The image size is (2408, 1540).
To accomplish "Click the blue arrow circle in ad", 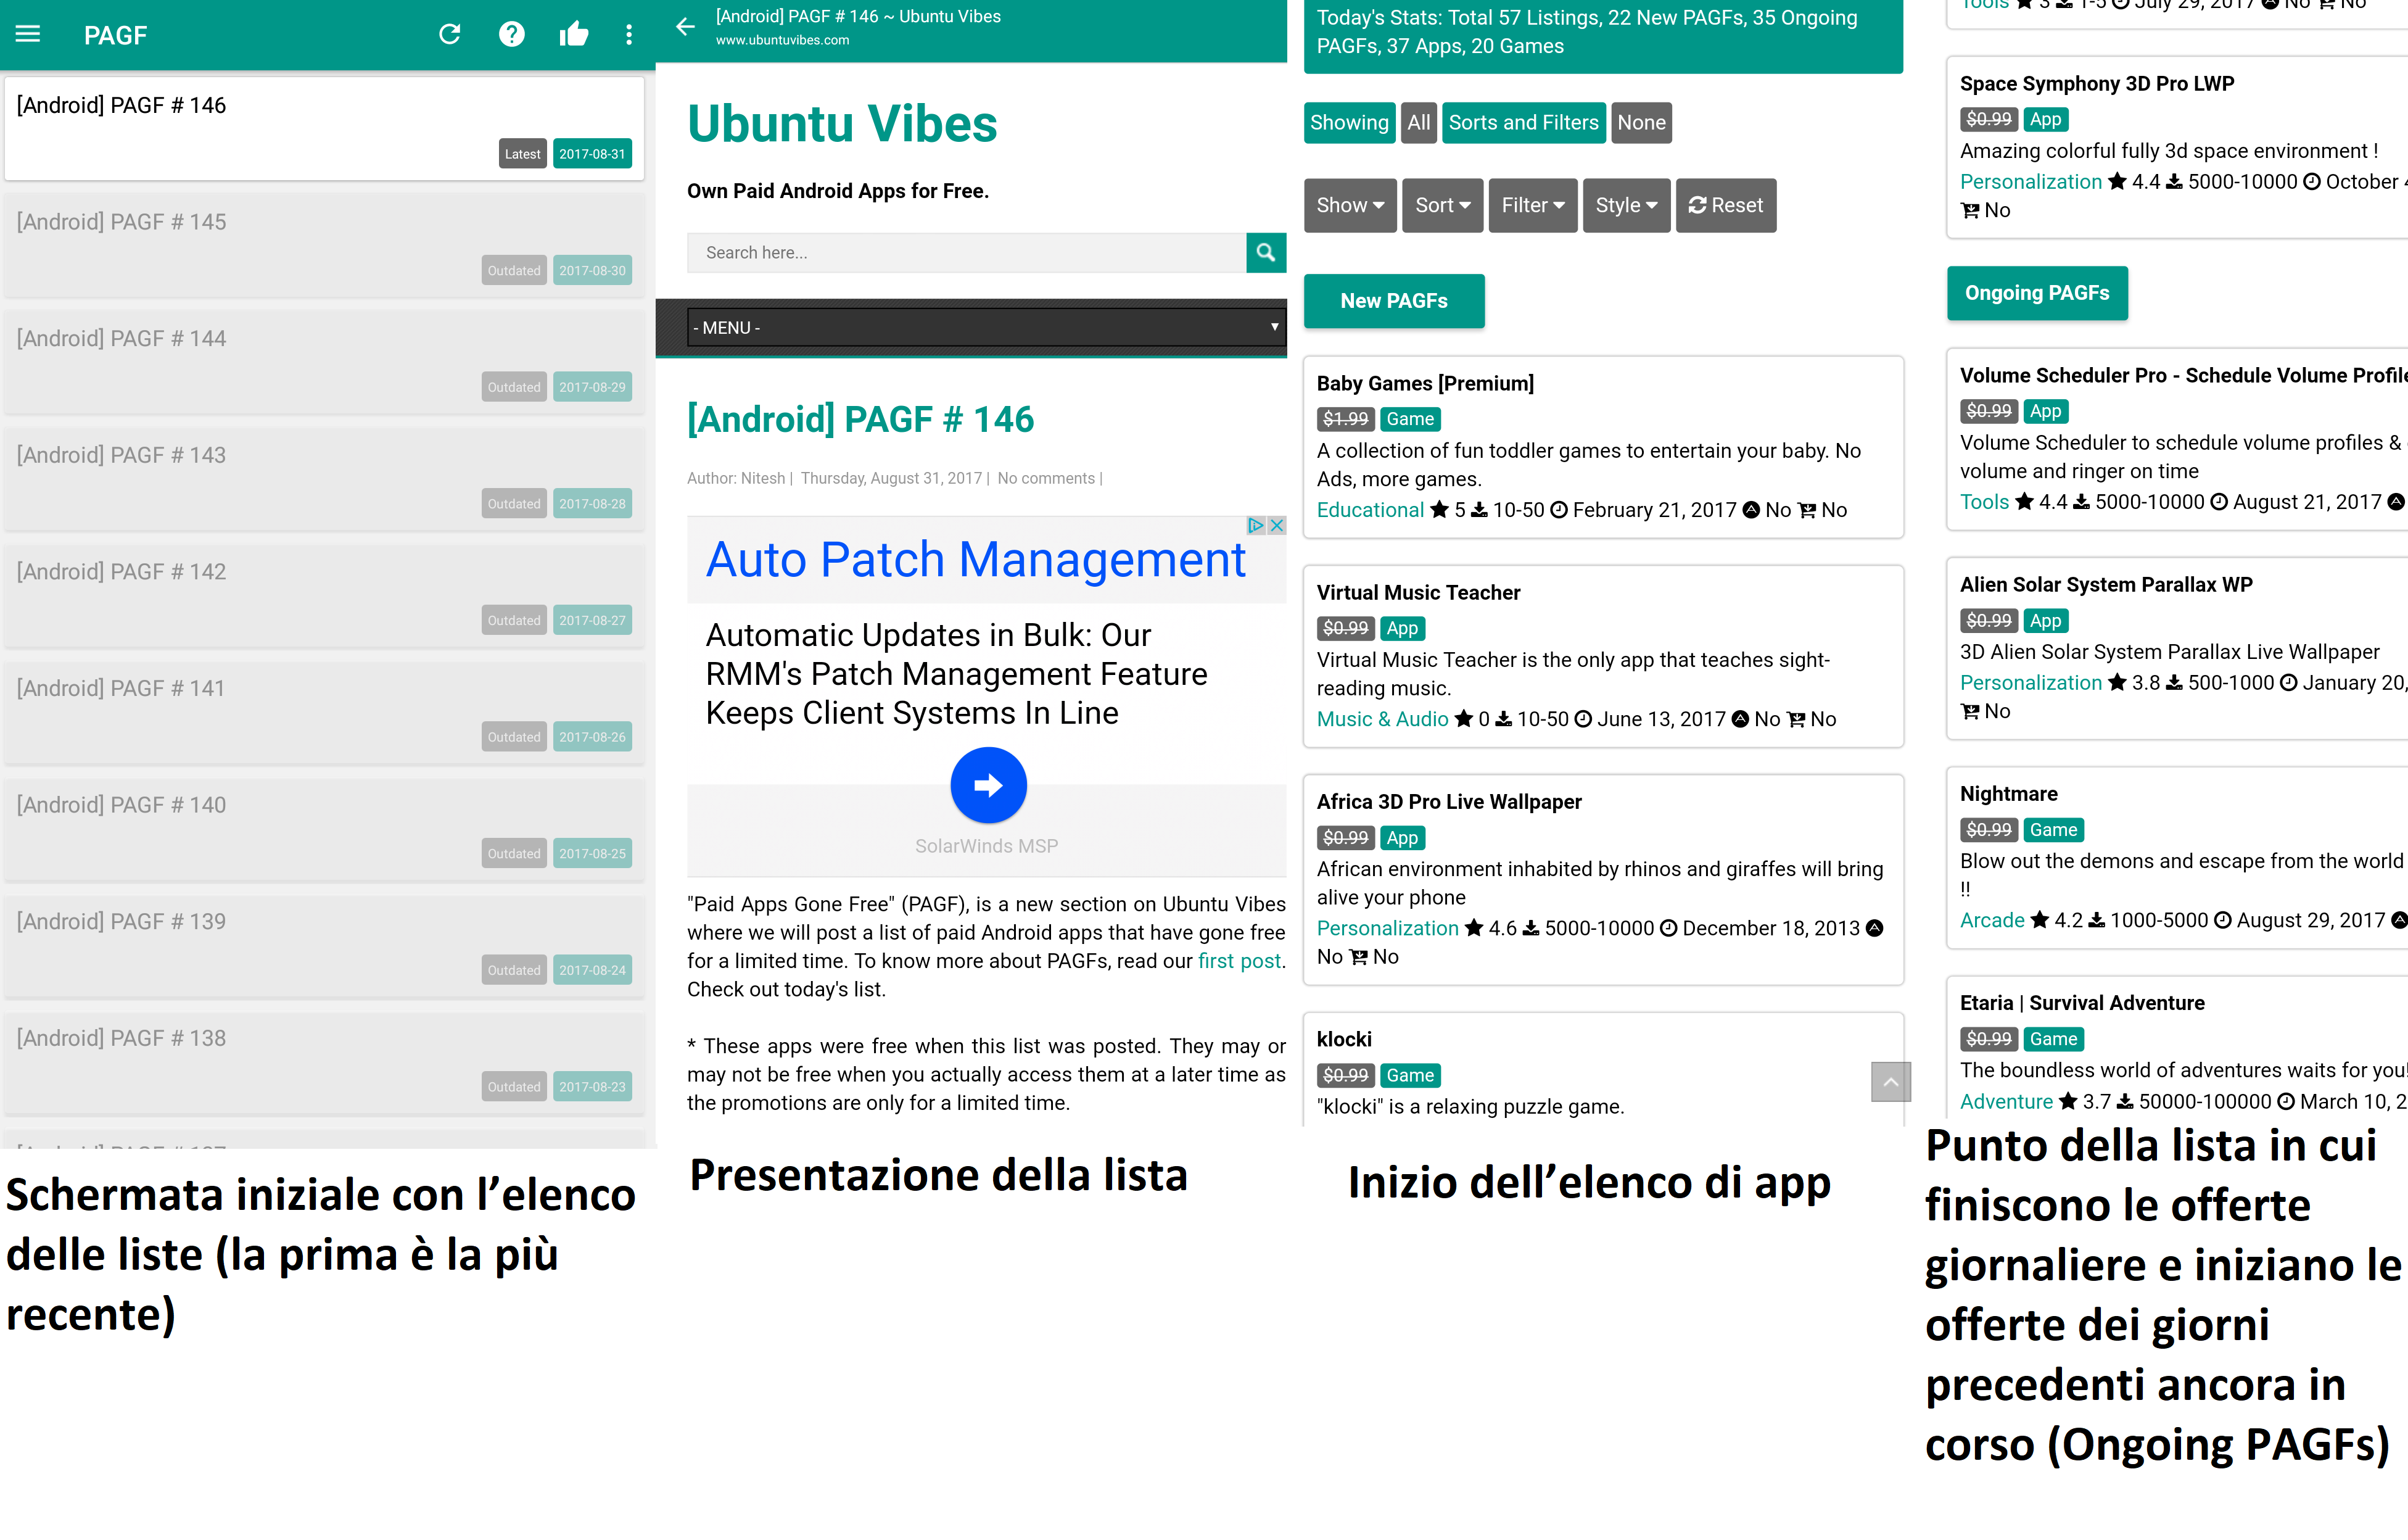I will [988, 785].
